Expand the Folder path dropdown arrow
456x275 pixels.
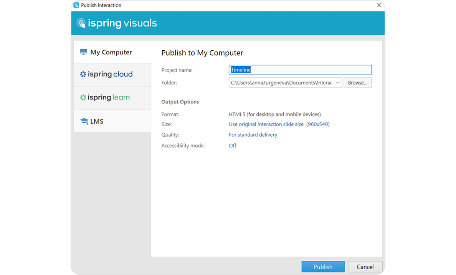[337, 83]
